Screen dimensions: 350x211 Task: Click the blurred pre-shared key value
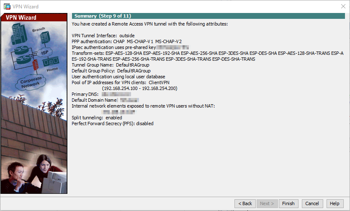pos(172,47)
